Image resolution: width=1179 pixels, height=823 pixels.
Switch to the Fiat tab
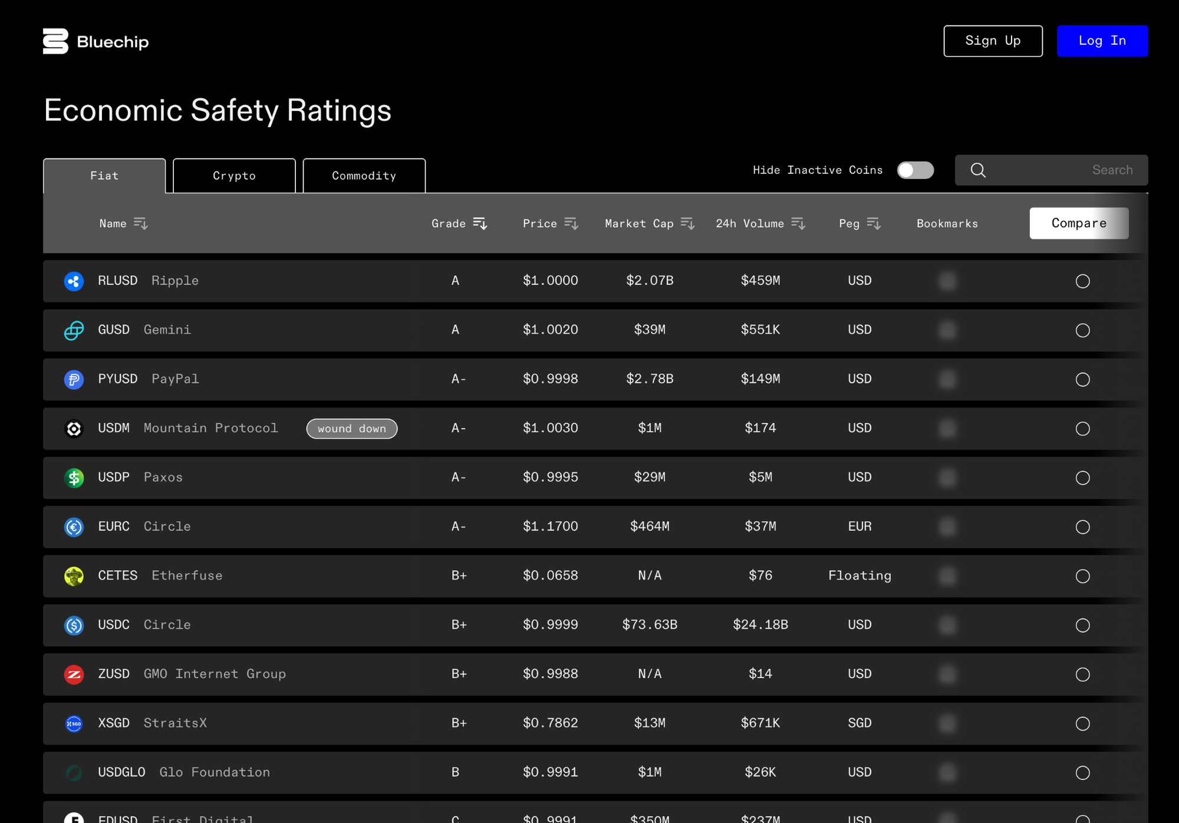click(x=104, y=176)
